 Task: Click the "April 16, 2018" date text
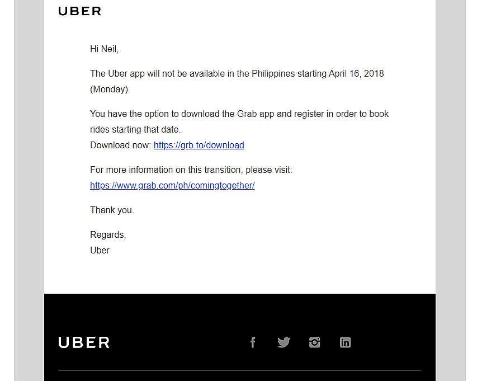pos(356,74)
